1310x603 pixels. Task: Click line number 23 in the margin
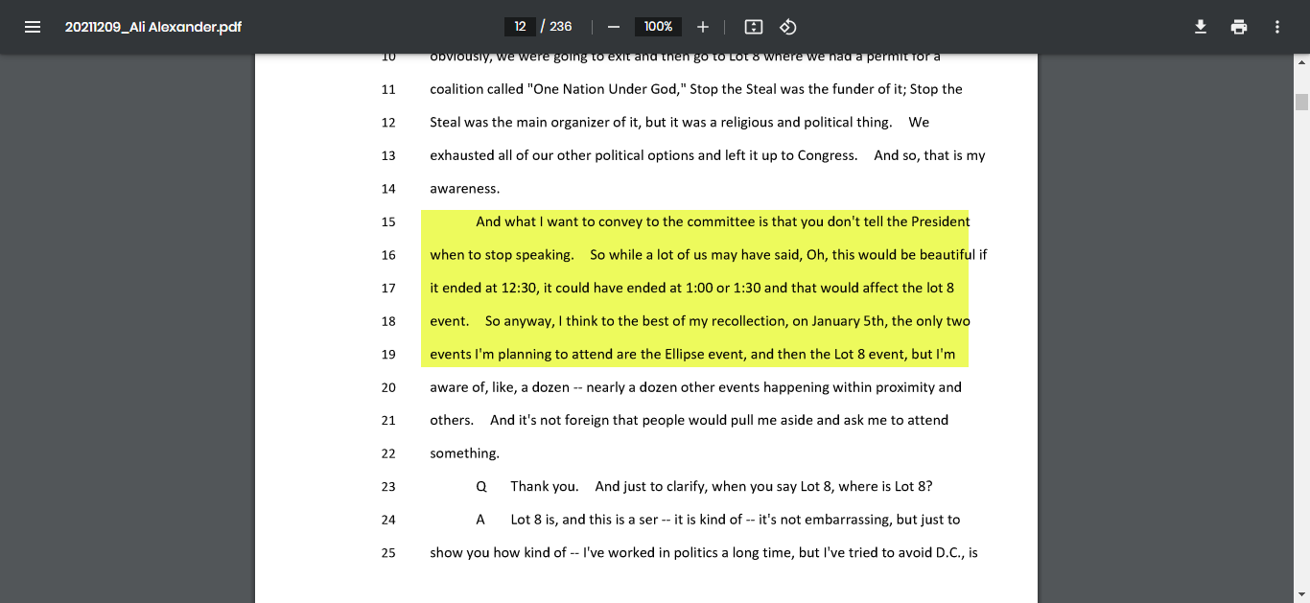click(388, 486)
